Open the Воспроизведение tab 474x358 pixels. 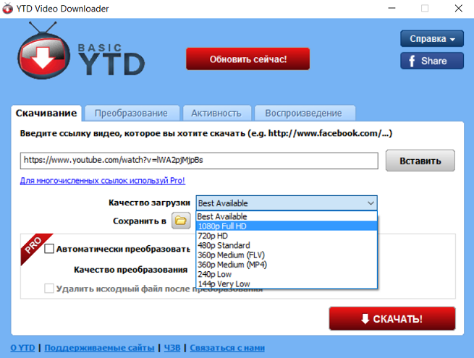tap(305, 114)
